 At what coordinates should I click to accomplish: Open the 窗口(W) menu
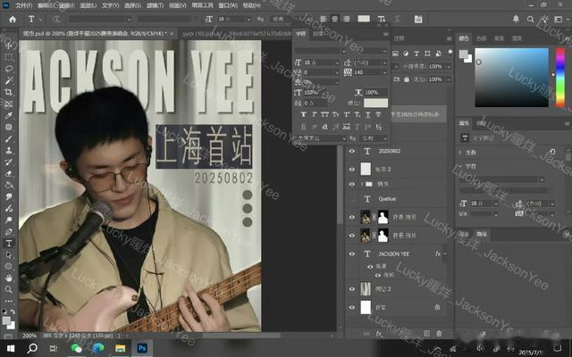[x=228, y=5]
